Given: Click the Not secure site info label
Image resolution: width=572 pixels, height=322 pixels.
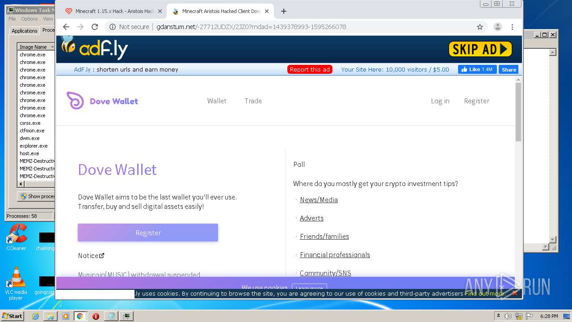Looking at the screenshot, I should point(129,27).
